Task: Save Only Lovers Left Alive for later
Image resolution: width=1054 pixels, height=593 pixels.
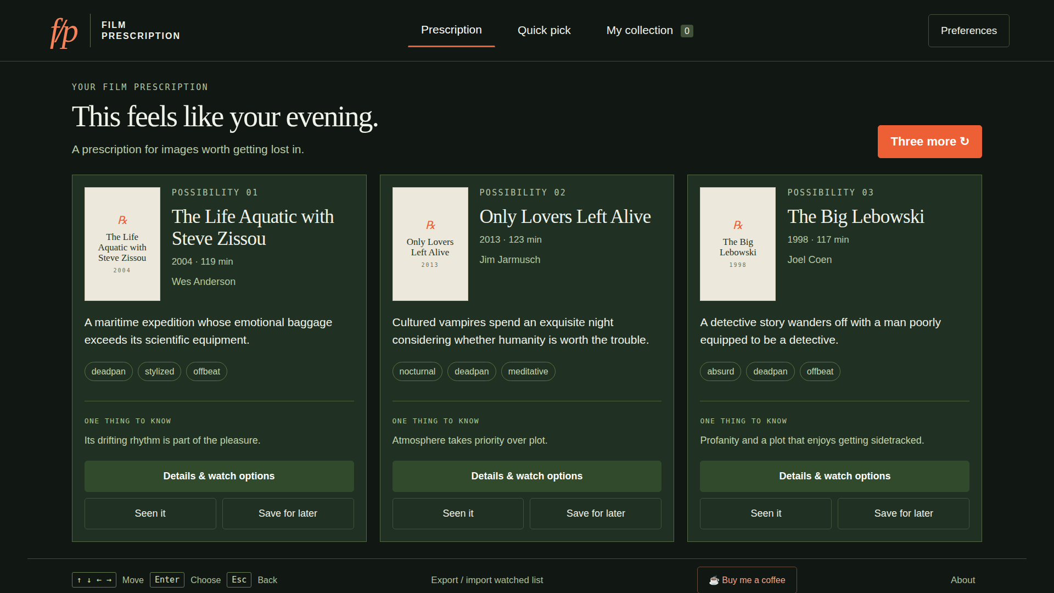Action: [x=596, y=513]
